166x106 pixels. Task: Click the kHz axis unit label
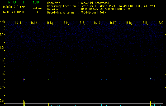(2, 21)
